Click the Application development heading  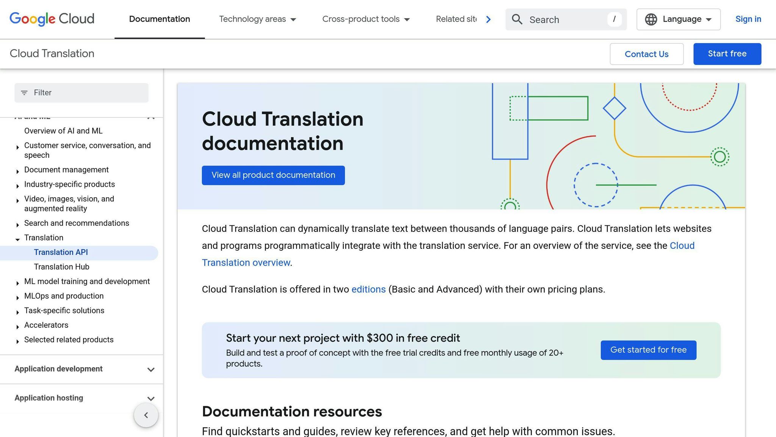click(x=58, y=369)
